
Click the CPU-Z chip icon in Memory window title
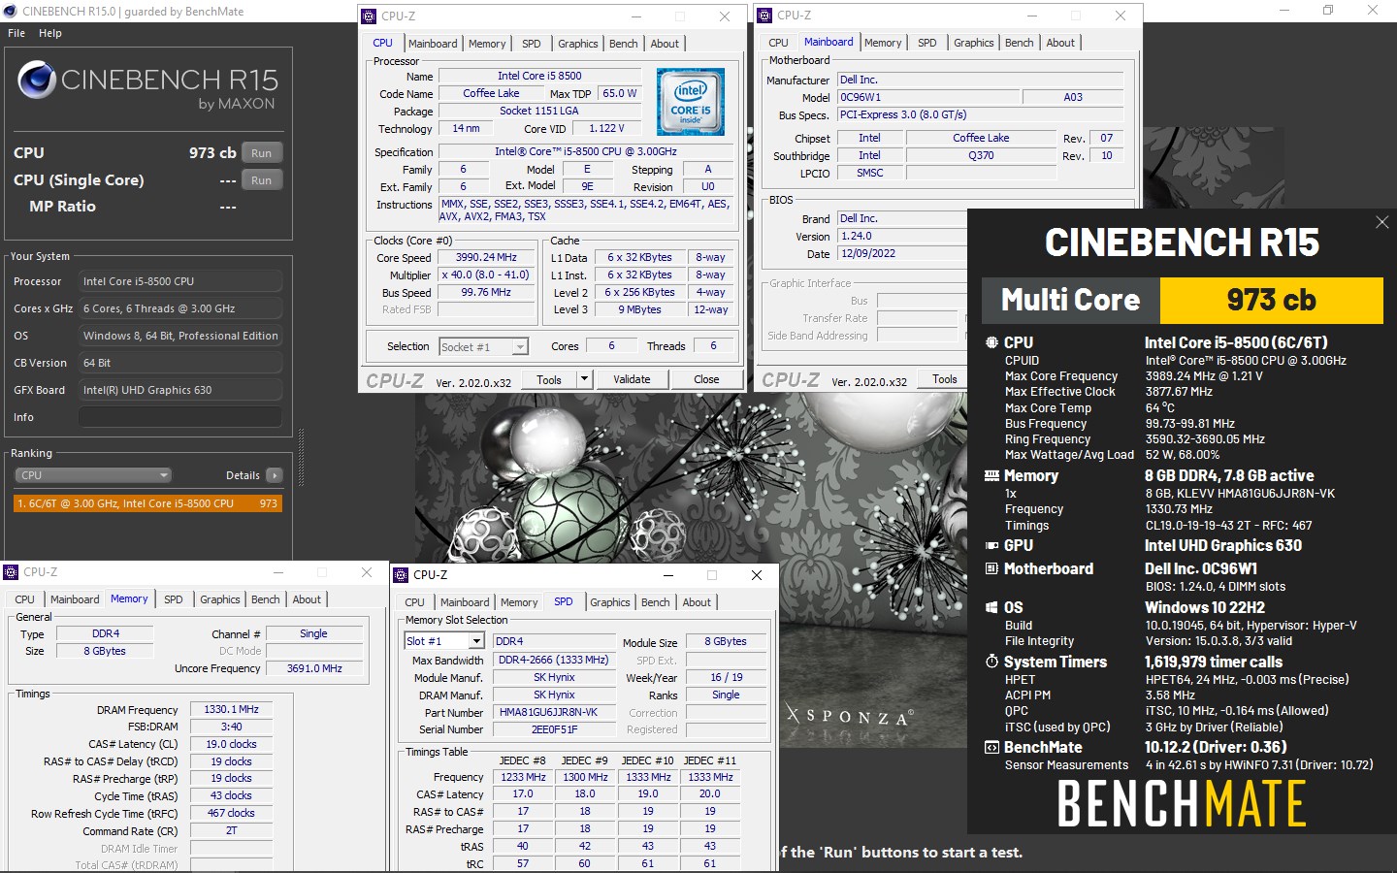[12, 572]
